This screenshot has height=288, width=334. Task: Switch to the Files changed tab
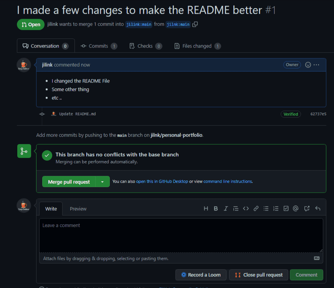point(197,46)
